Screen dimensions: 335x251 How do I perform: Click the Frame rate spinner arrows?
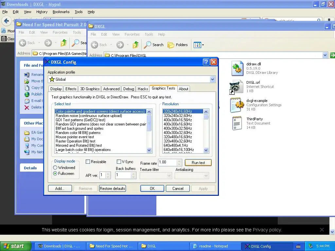tap(179, 163)
